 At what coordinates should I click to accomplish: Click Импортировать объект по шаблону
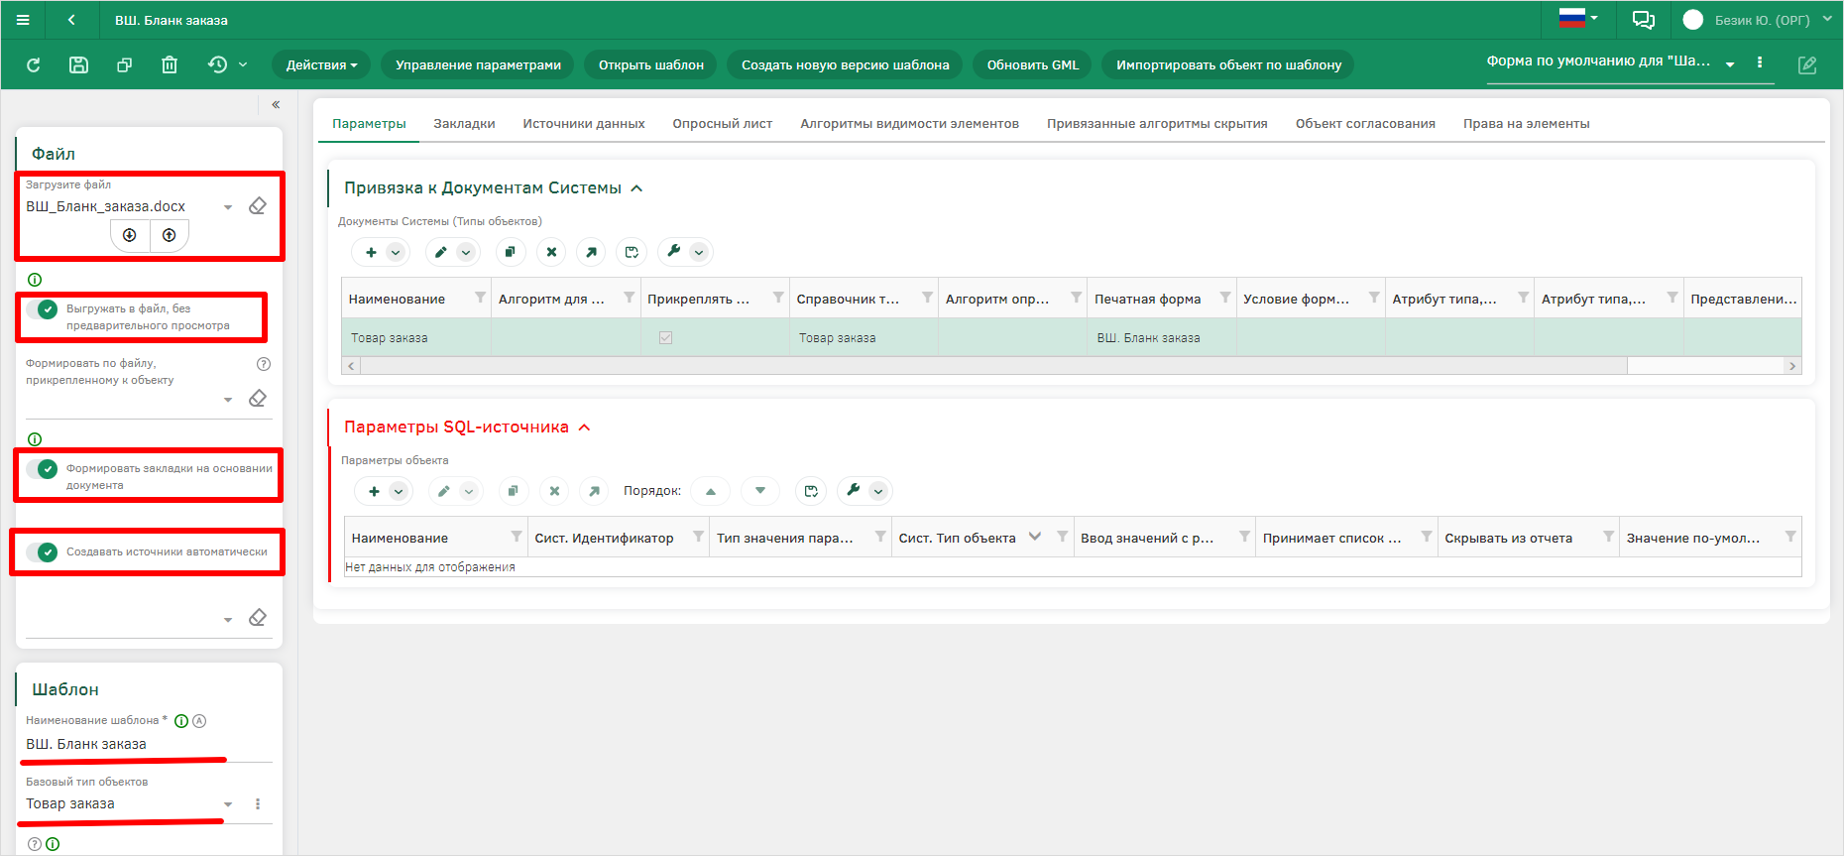tap(1228, 64)
